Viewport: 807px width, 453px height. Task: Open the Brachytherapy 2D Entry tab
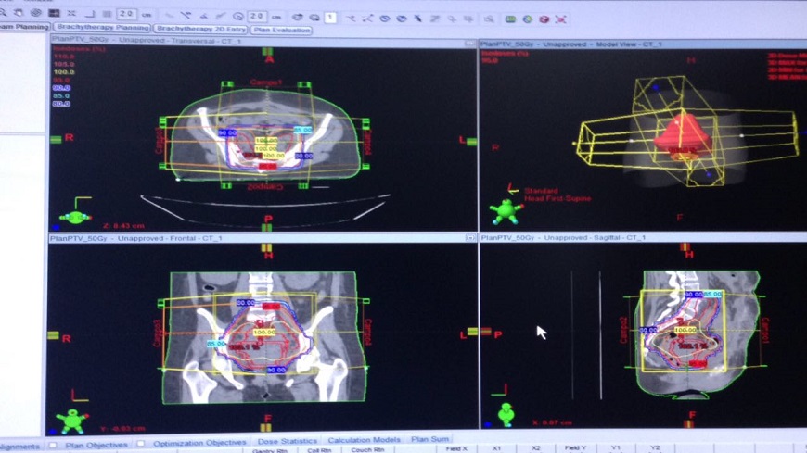pyautogui.click(x=200, y=29)
